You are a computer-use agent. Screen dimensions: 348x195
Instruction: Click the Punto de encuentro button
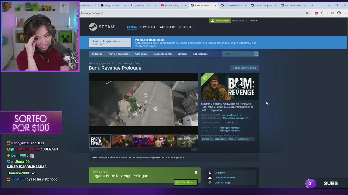[244, 68]
